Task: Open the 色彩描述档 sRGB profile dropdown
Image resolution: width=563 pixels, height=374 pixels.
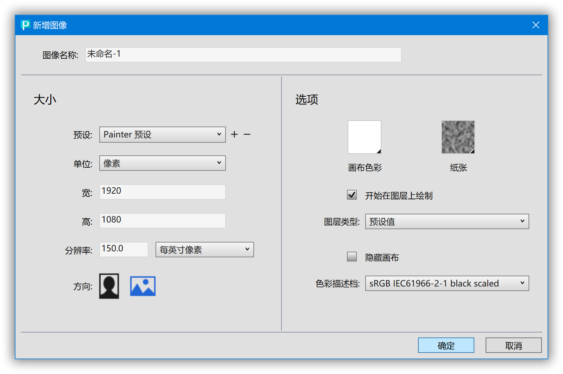Action: click(x=447, y=283)
